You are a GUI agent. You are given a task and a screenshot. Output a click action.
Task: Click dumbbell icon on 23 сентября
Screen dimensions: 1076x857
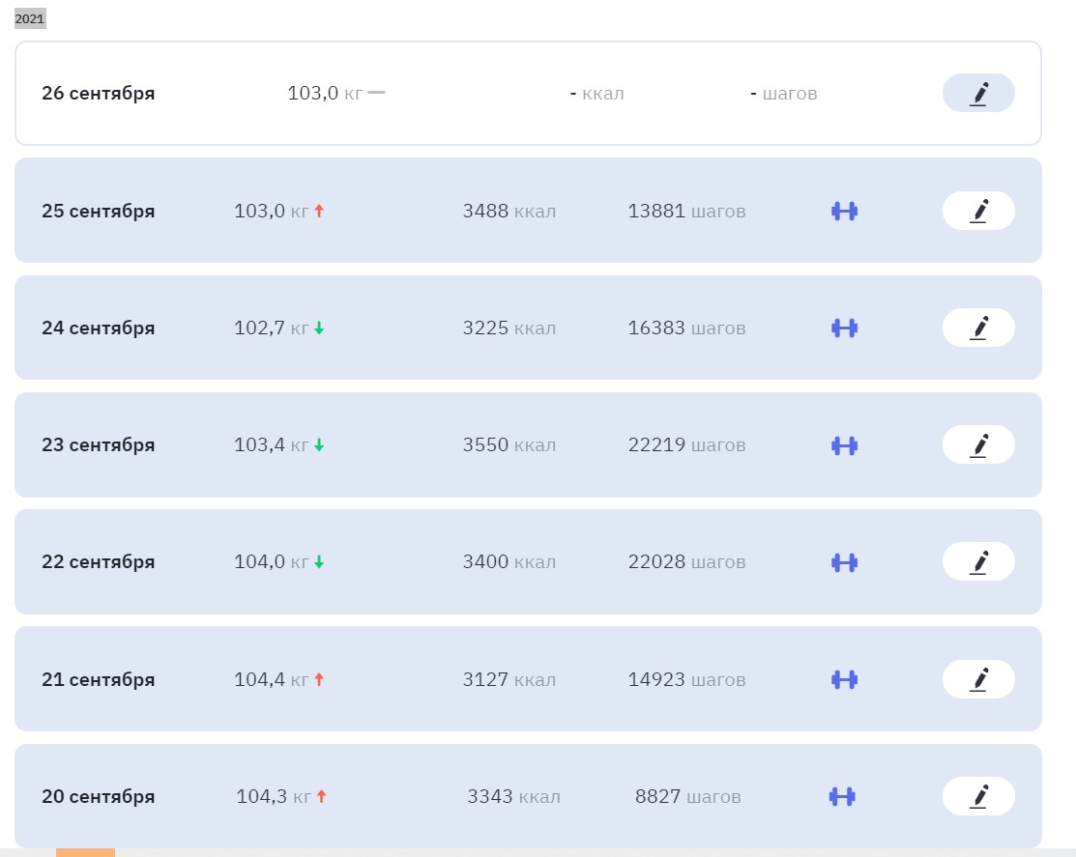844,445
